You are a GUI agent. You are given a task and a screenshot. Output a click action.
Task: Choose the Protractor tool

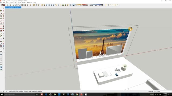1,36
